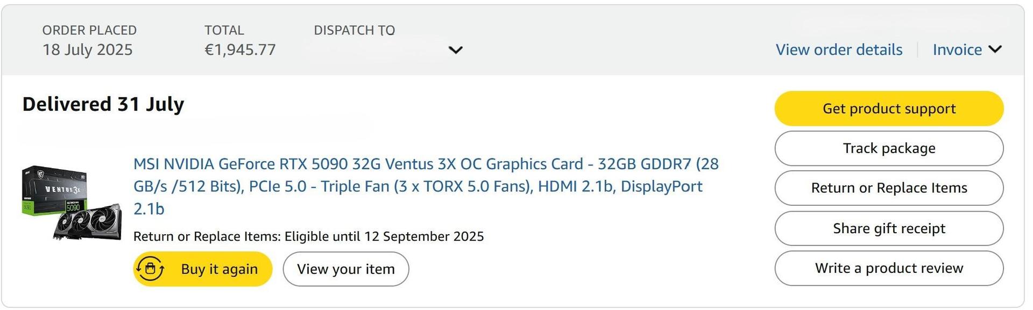Expand the Dispatch To address chevron
Viewport: 1033px width, 310px height.
click(455, 50)
